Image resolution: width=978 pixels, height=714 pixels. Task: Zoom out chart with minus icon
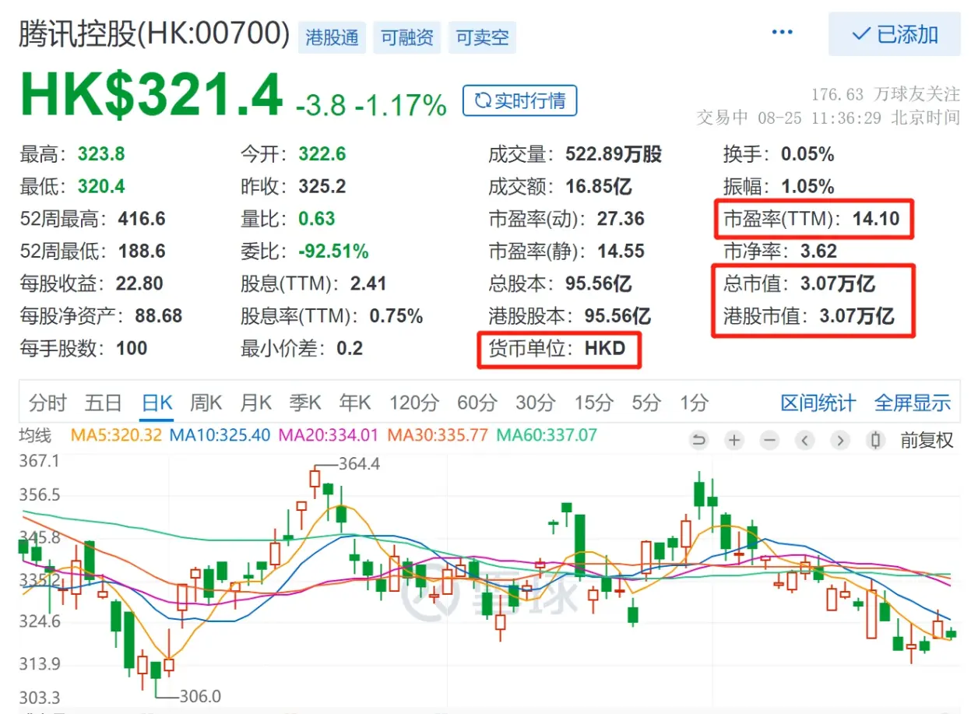[769, 441]
